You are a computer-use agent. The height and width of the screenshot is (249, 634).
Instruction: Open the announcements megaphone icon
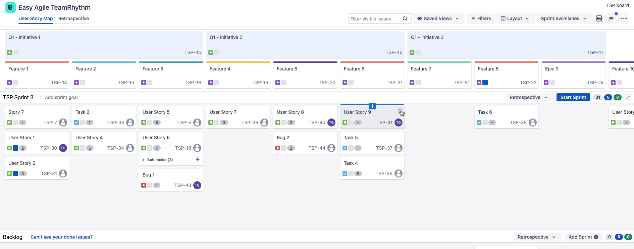612,18
